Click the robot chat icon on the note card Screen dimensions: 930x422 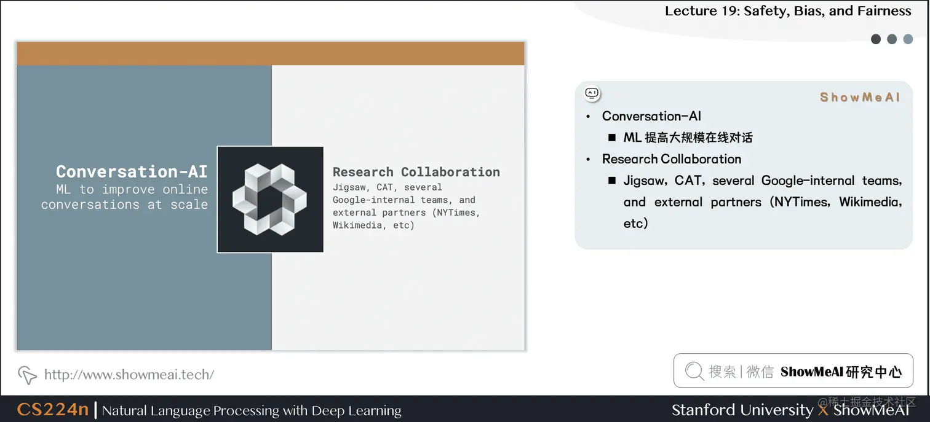[592, 93]
